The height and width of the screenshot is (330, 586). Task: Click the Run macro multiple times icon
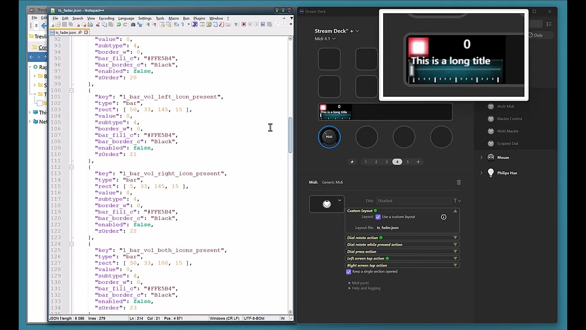click(x=263, y=24)
